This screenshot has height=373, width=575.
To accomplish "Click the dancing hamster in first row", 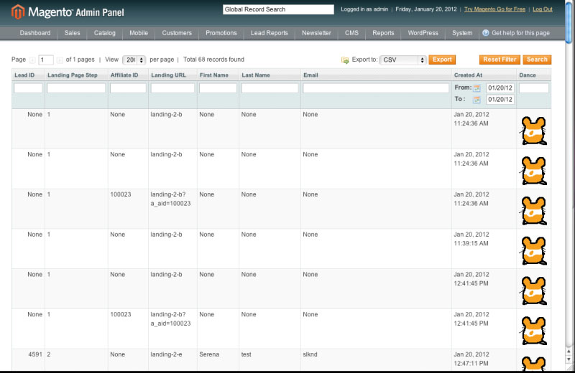I will coord(533,131).
